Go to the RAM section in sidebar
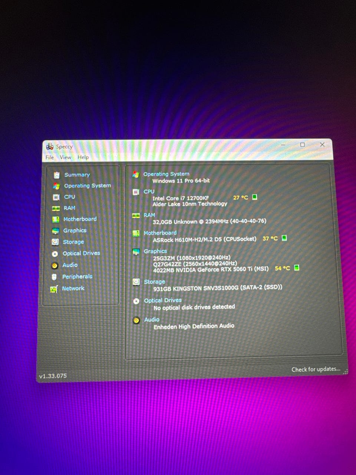The width and height of the screenshot is (356, 475). [69, 208]
